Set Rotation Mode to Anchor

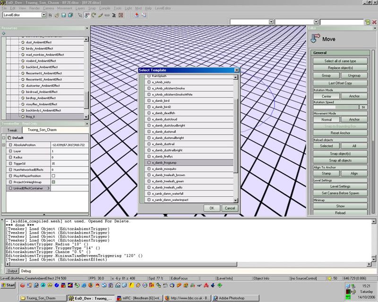pos(354,96)
